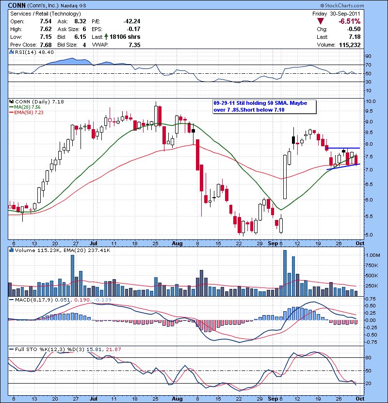Image resolution: width=388 pixels, height=403 pixels.
Task: Click the Sep label on price chart axis
Action: (x=273, y=243)
